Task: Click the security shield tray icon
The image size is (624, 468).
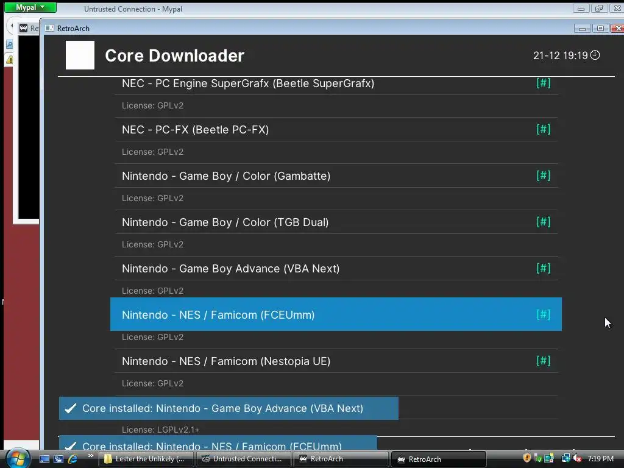Action: (x=527, y=458)
